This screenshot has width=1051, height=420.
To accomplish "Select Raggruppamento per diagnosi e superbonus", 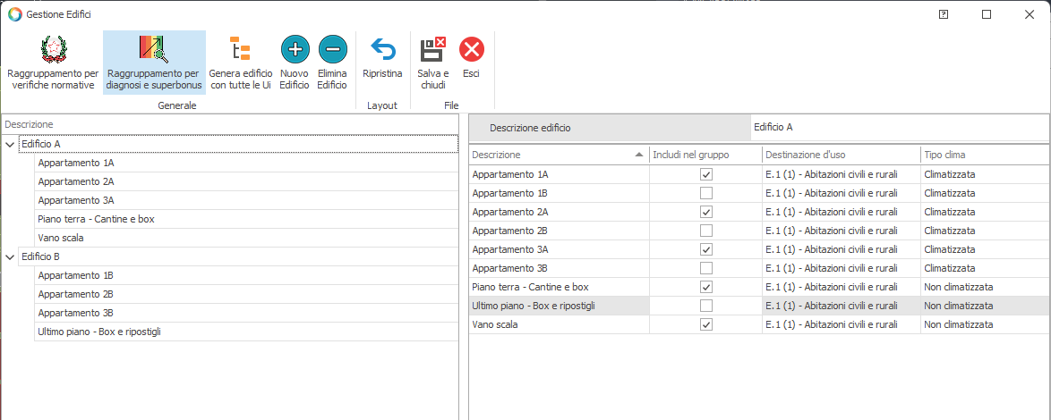I will click(153, 49).
